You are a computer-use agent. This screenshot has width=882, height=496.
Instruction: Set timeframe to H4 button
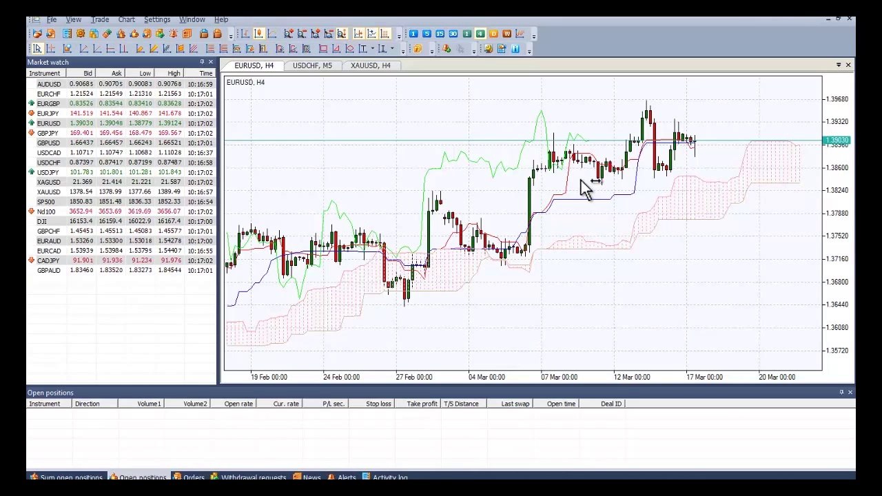(x=480, y=34)
